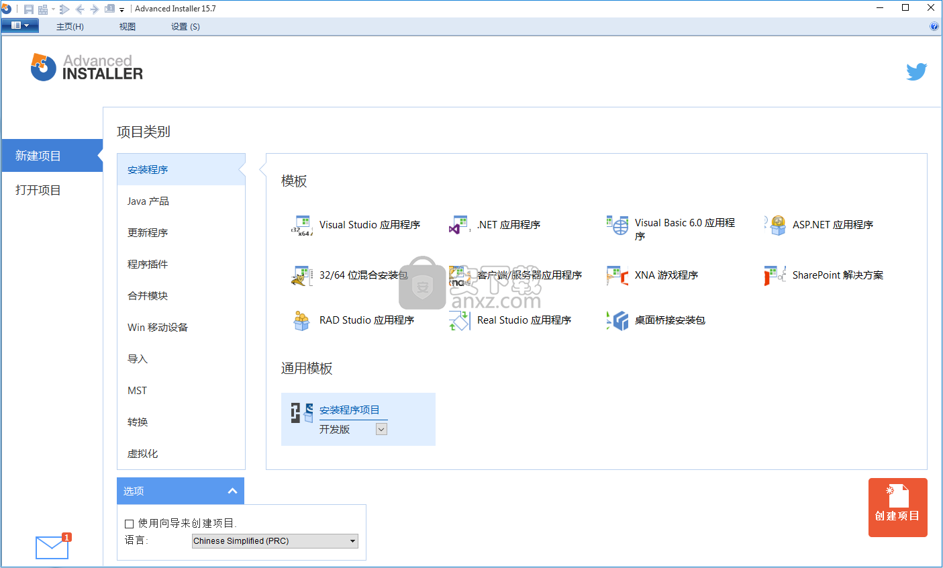The image size is (943, 568).
Task: Open the Customize Quick Access Toolbar arrow
Action: 122,10
